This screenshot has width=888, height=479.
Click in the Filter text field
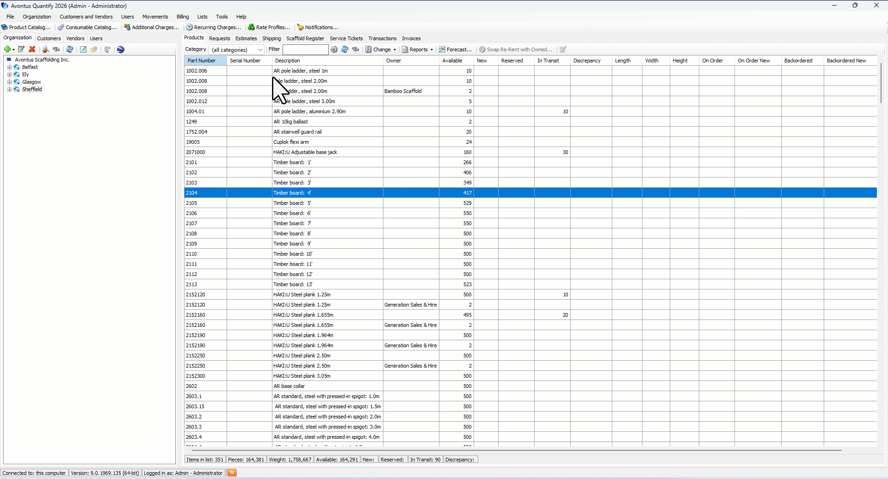[x=306, y=49]
